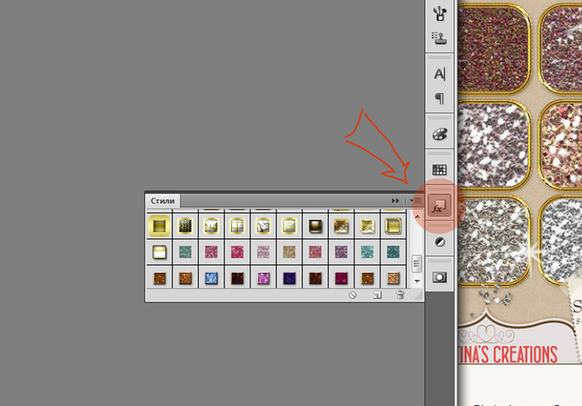The width and height of the screenshot is (582, 406).
Task: Open the Стили panel options menu
Action: [x=416, y=201]
